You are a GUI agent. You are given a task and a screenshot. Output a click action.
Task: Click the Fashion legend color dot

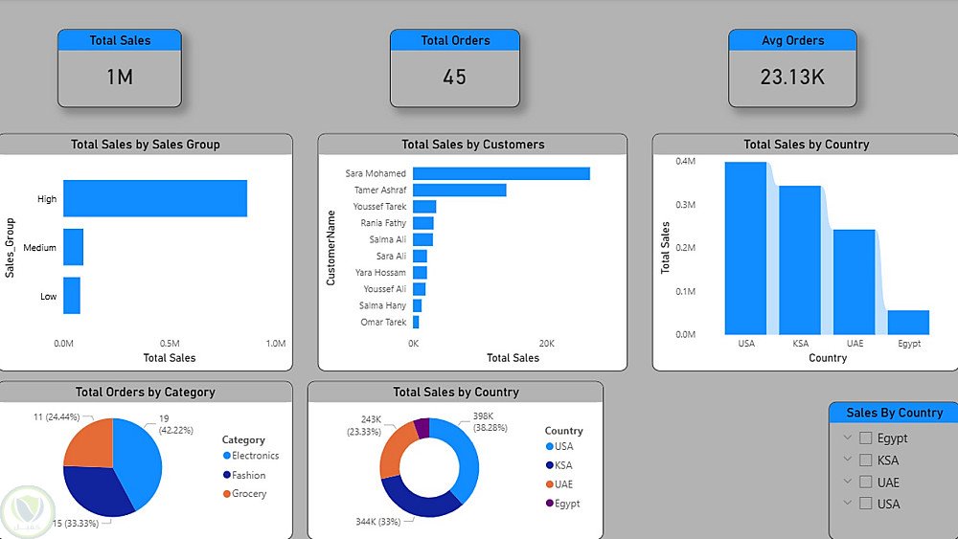tap(227, 475)
